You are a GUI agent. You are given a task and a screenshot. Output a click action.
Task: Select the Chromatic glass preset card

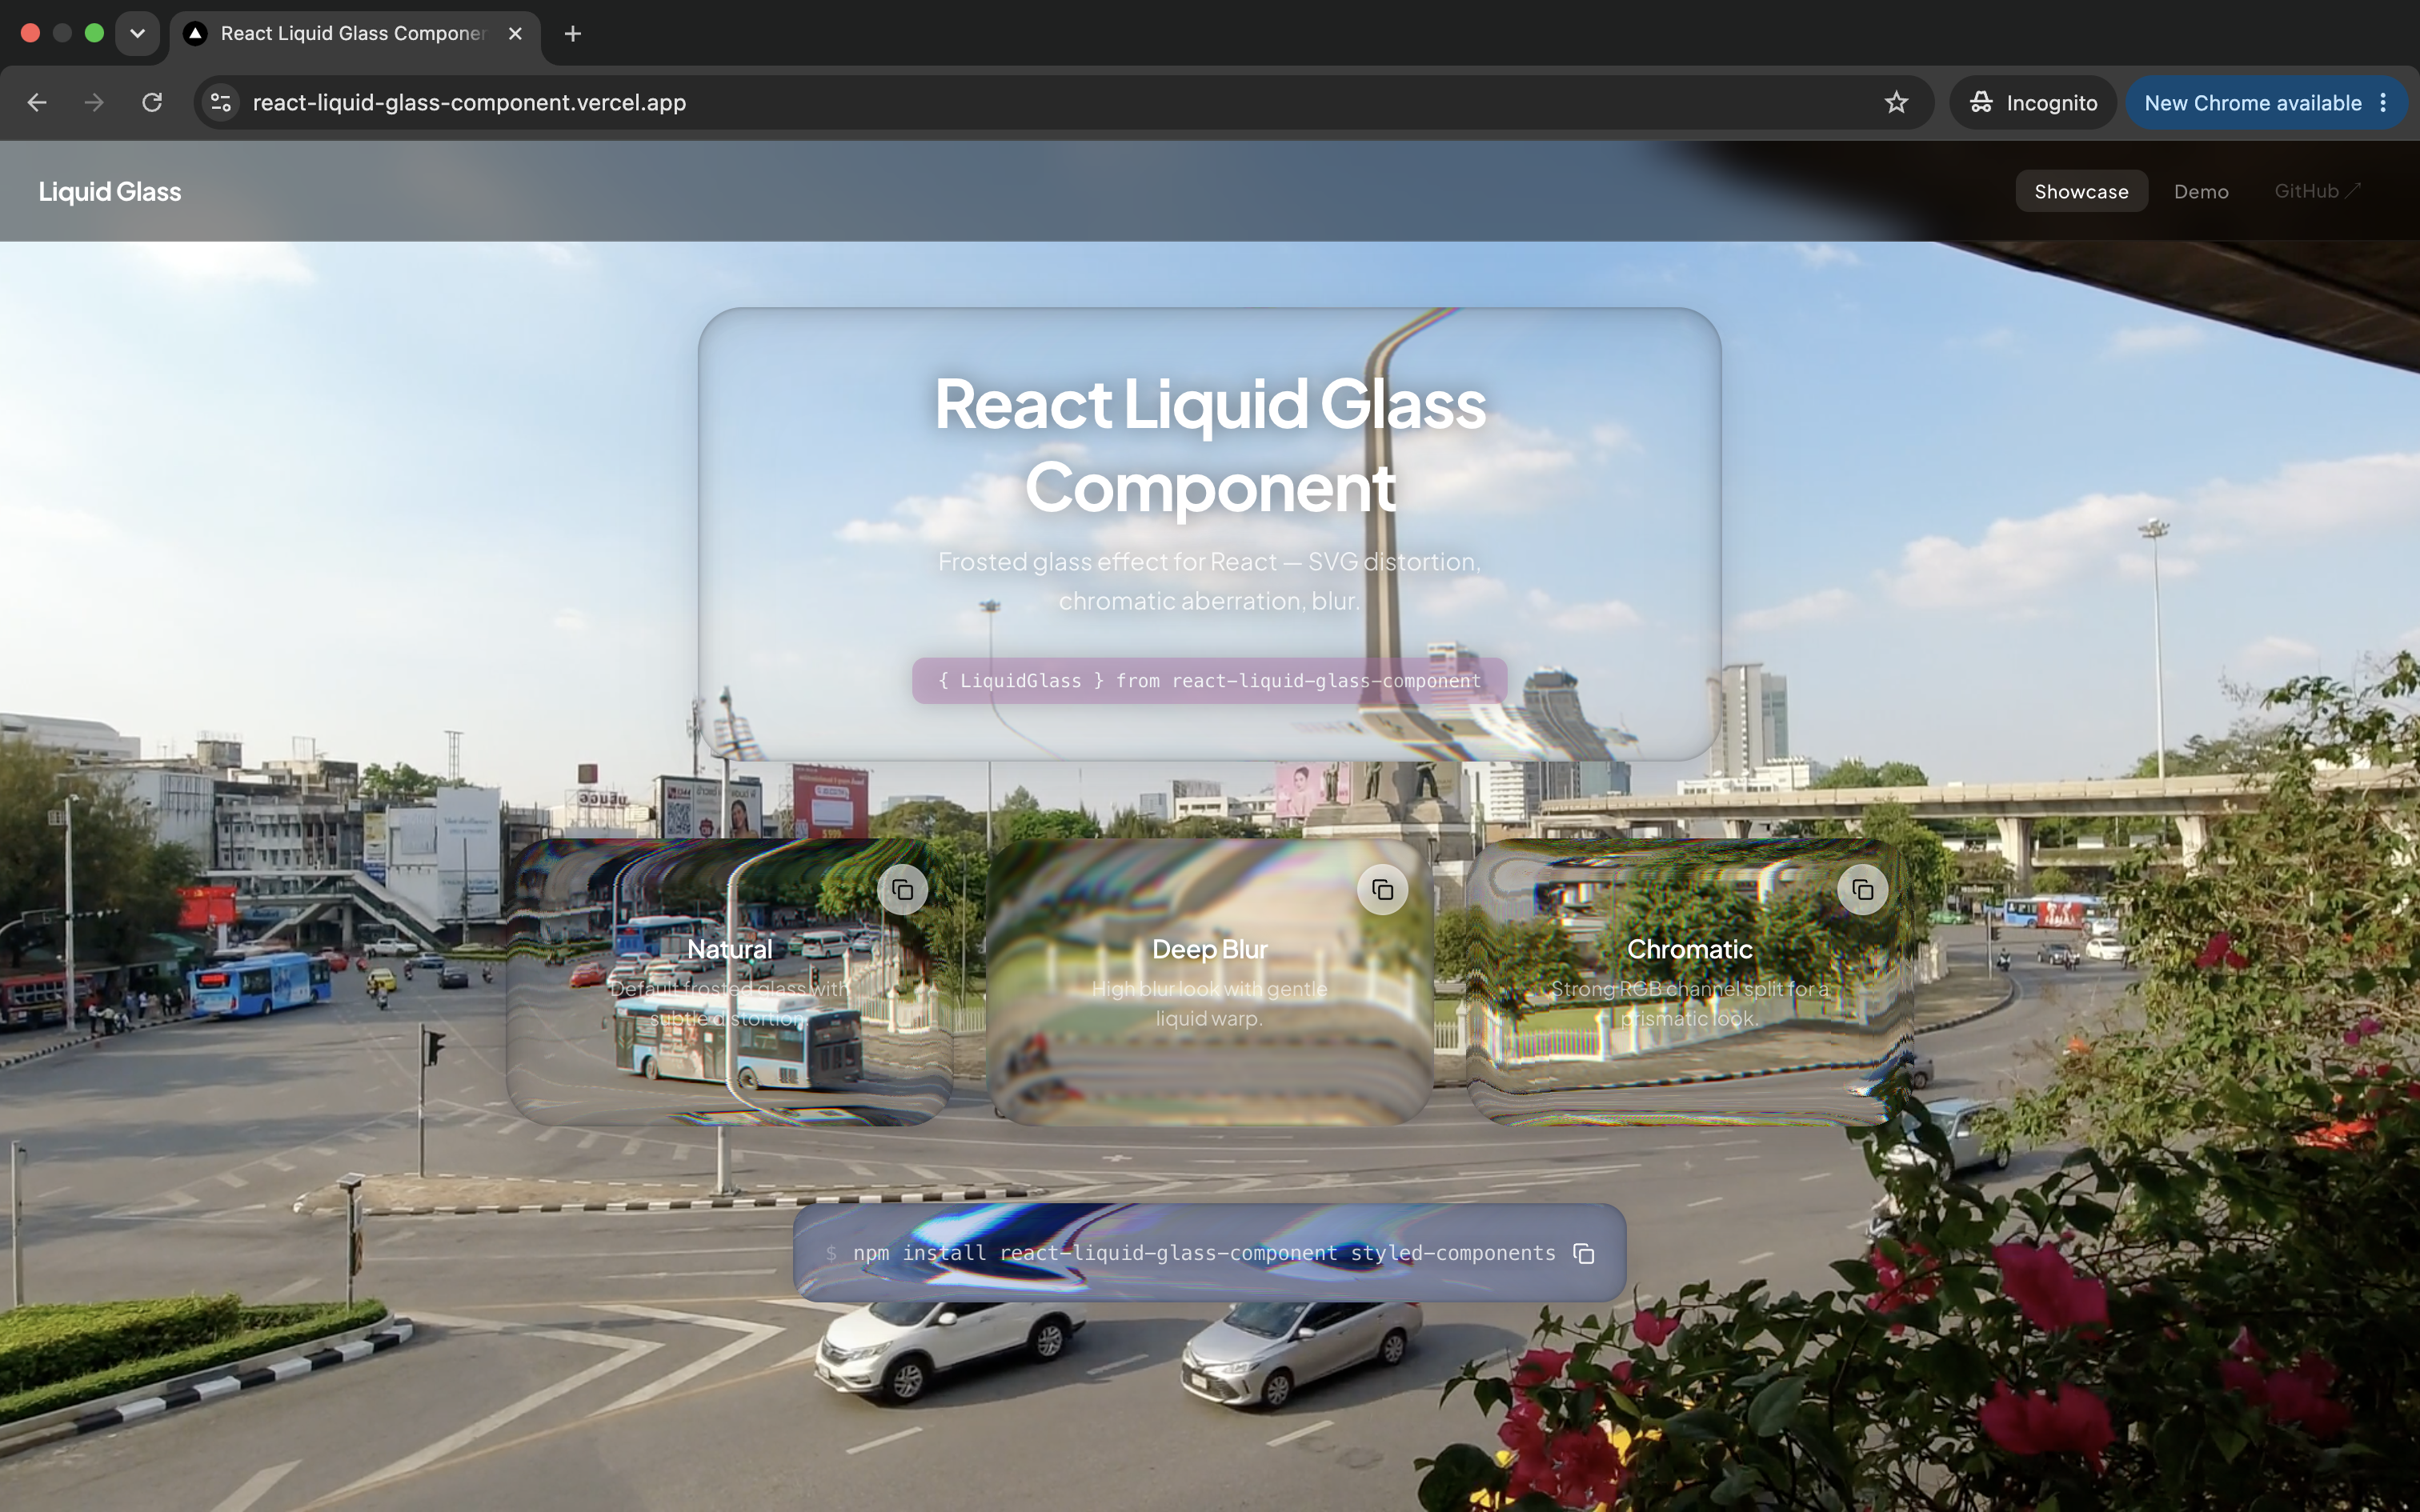1689,982
